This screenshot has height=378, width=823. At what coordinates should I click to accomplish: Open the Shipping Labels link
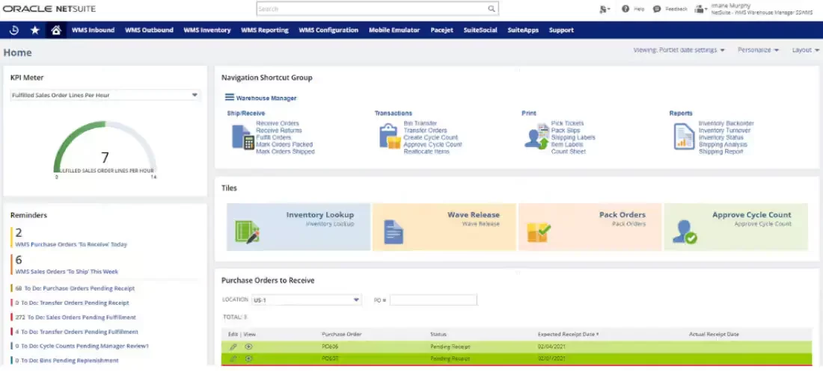(572, 137)
